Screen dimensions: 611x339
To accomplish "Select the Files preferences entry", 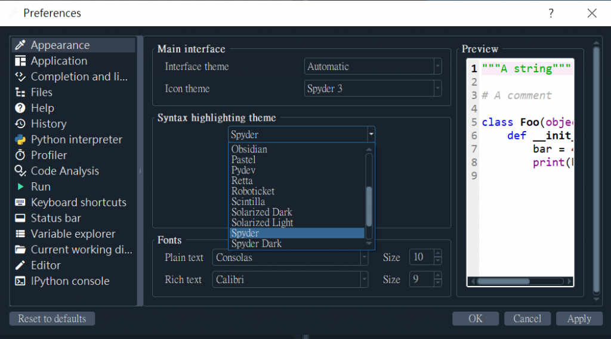I will pos(74,92).
